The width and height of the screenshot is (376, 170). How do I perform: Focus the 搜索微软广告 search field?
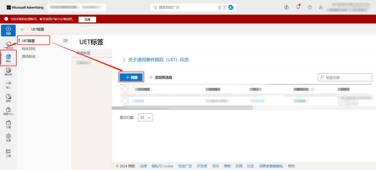(x=193, y=7)
